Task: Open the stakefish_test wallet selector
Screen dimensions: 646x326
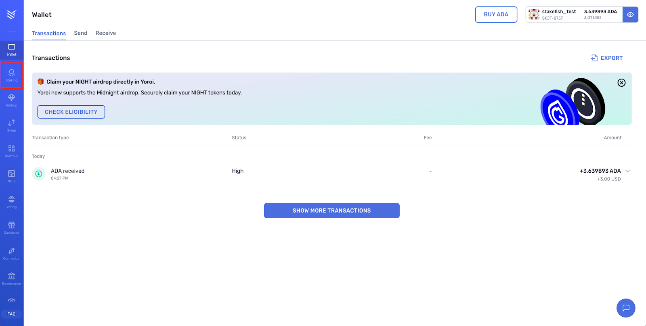Action: tap(574, 15)
